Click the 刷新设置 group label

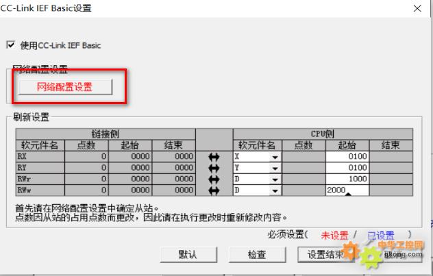coord(32,117)
